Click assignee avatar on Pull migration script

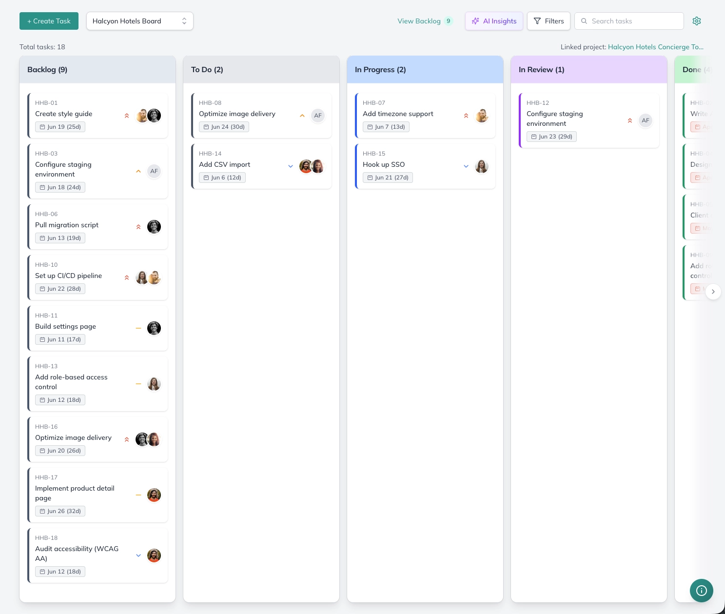(154, 227)
